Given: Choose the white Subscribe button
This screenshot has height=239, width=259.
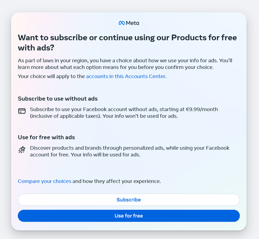Looking at the screenshot, I should 129,200.
